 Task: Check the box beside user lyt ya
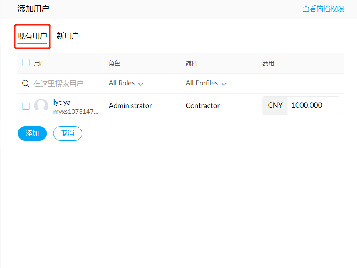point(26,106)
